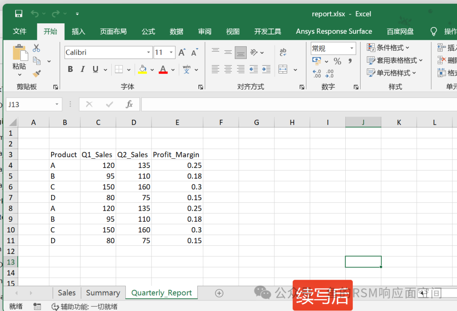
Task: Toggle Align Left button
Action: [x=215, y=69]
